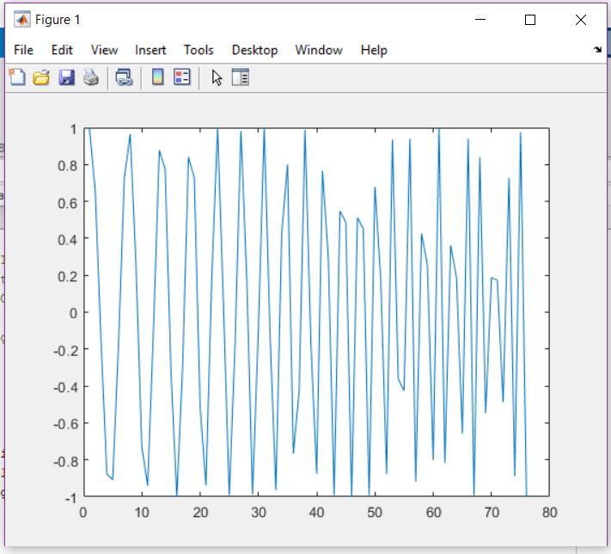Image resolution: width=611 pixels, height=554 pixels.
Task: Click the y-axis tick label -0.8
Action: point(65,461)
